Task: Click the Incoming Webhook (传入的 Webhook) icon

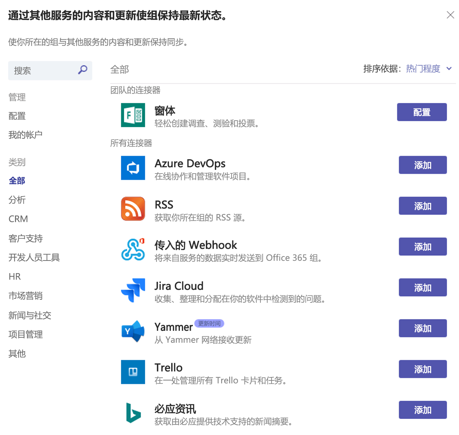Action: click(x=133, y=249)
